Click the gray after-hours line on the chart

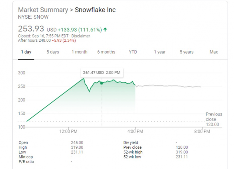point(167,86)
